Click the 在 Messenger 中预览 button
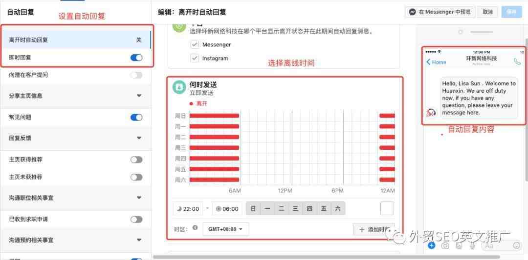The height and width of the screenshot is (260, 528). 440,12
